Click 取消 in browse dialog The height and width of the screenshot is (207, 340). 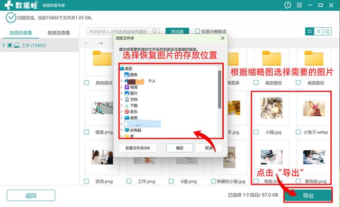pos(208,148)
